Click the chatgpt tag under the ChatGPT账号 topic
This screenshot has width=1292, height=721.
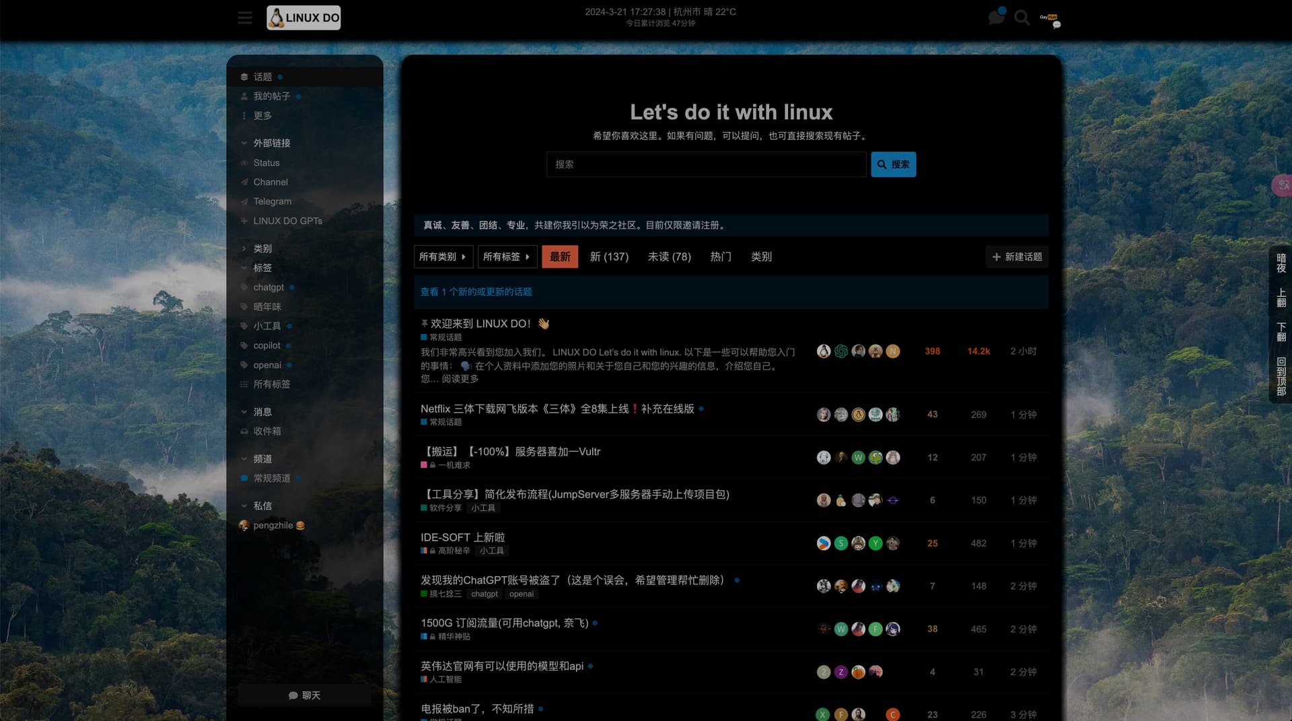(x=485, y=594)
